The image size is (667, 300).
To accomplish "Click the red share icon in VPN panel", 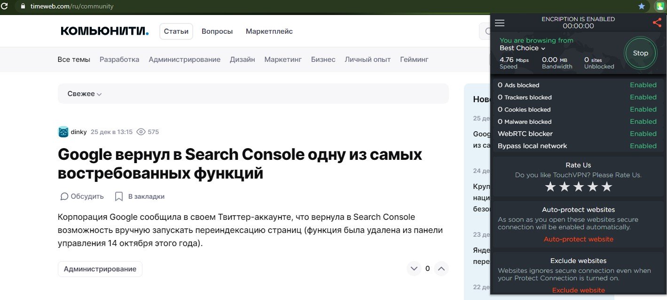I will pos(657,22).
